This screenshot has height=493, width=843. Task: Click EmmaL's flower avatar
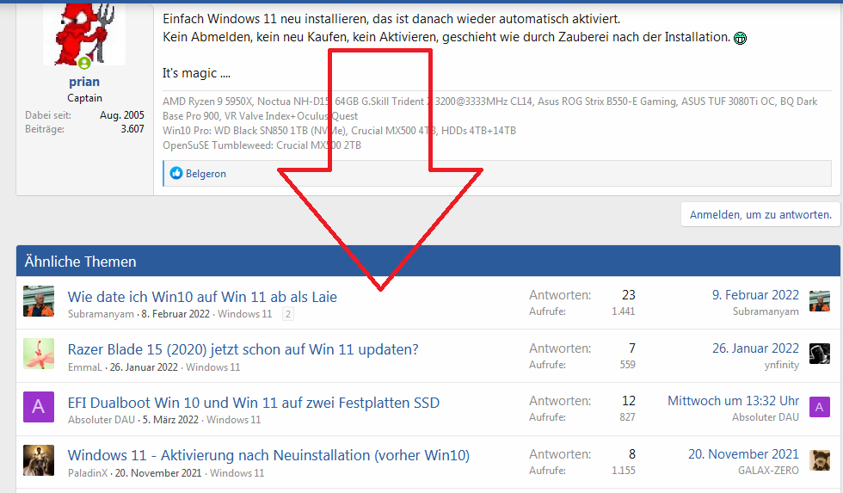(x=39, y=354)
